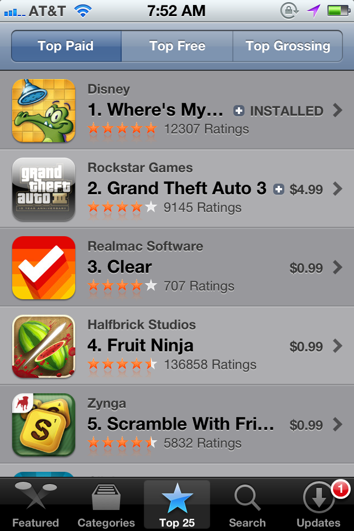Switch to the Top Free segment
The image size is (354, 531).
tap(177, 46)
